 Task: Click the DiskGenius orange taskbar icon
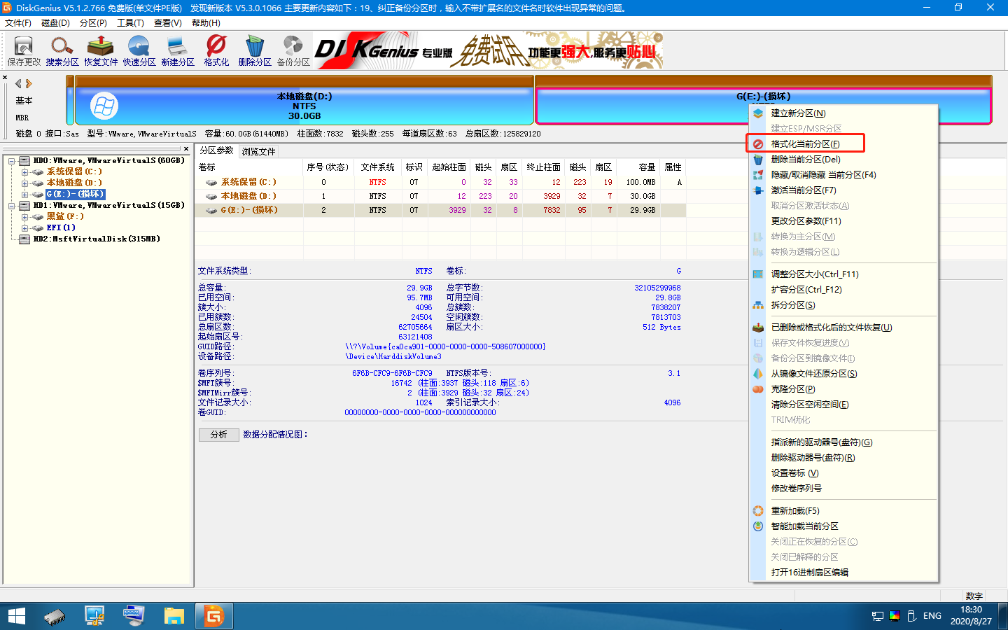[x=213, y=616]
